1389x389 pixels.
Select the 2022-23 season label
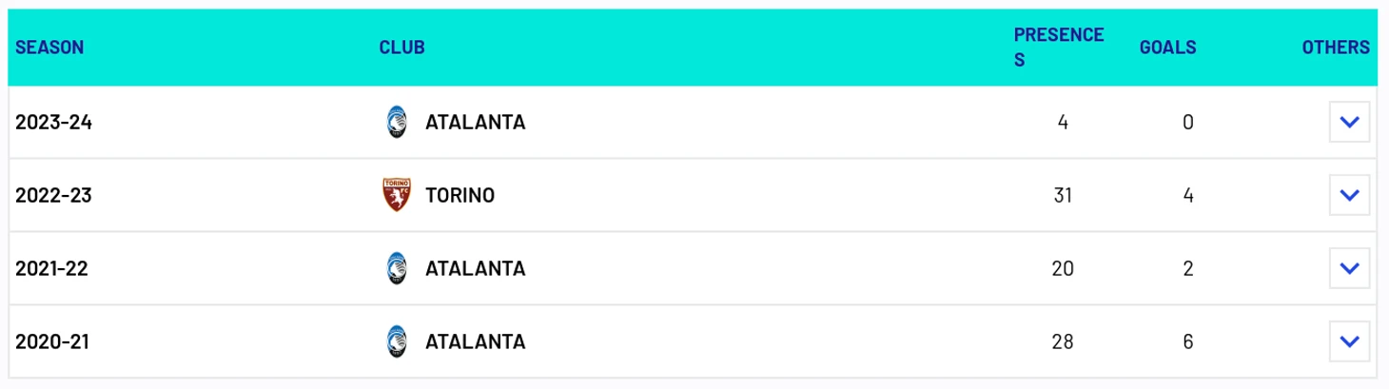pyautogui.click(x=53, y=195)
